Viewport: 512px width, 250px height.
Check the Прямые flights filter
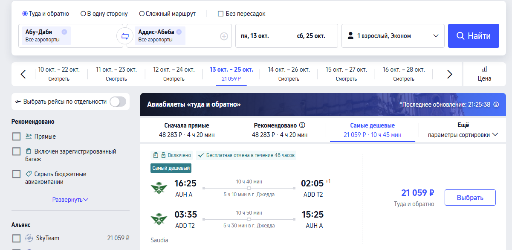(17, 137)
